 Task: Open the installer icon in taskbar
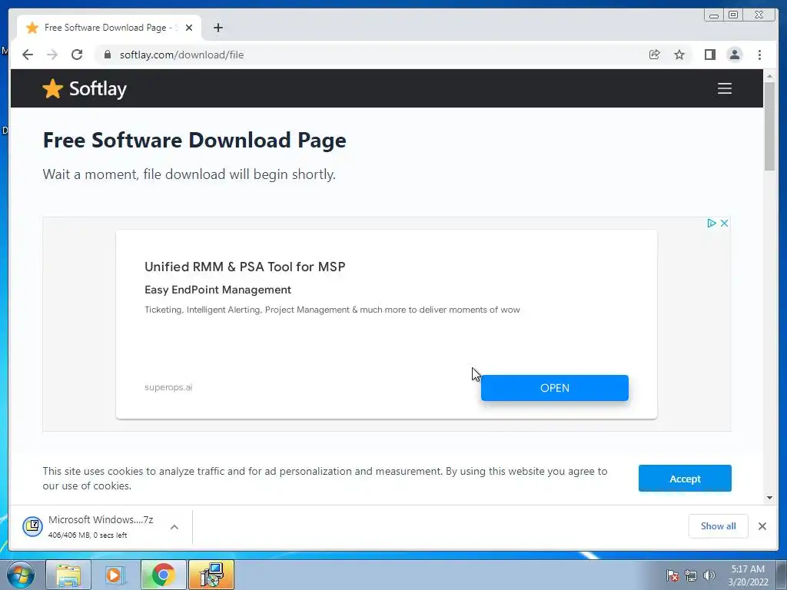[x=211, y=575]
